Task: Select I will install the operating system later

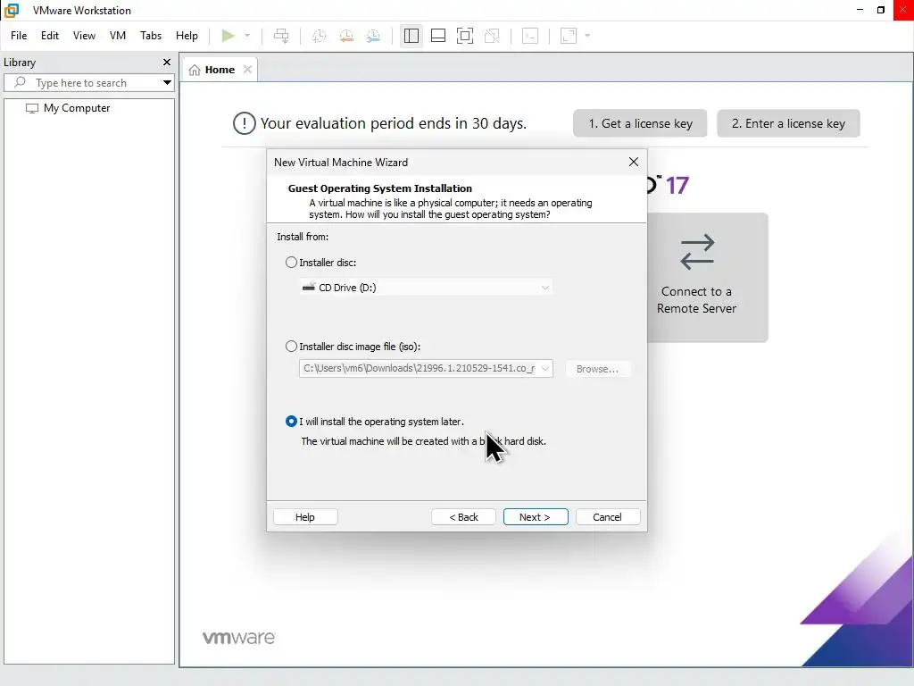Action: [291, 422]
